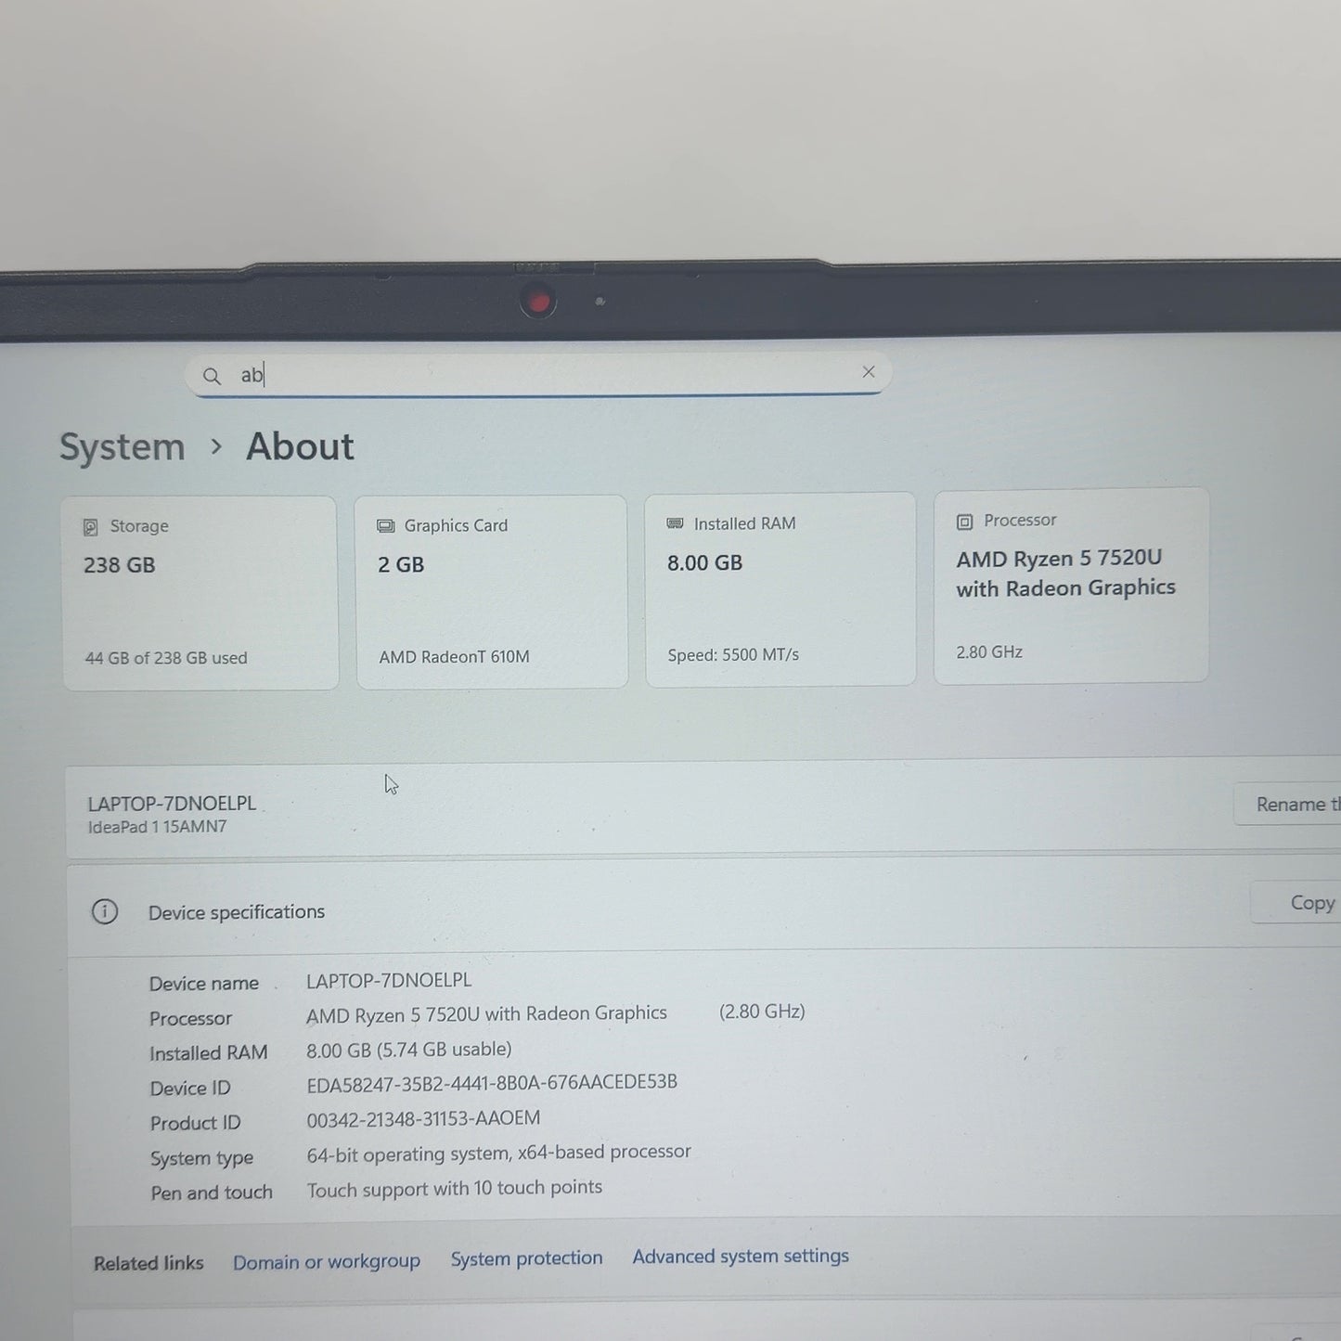Select '2.80 GHz' in Processor card
Viewport: 1341px width, 1341px height.
(x=989, y=652)
